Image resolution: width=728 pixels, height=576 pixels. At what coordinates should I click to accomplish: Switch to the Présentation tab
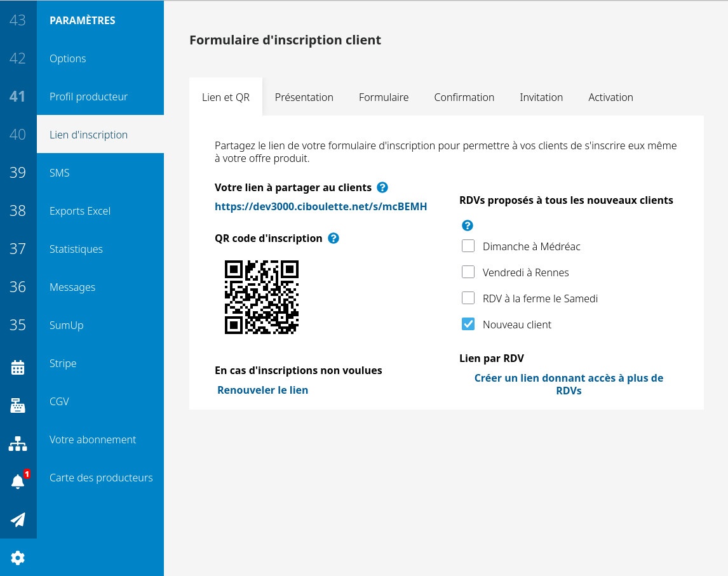tap(304, 97)
